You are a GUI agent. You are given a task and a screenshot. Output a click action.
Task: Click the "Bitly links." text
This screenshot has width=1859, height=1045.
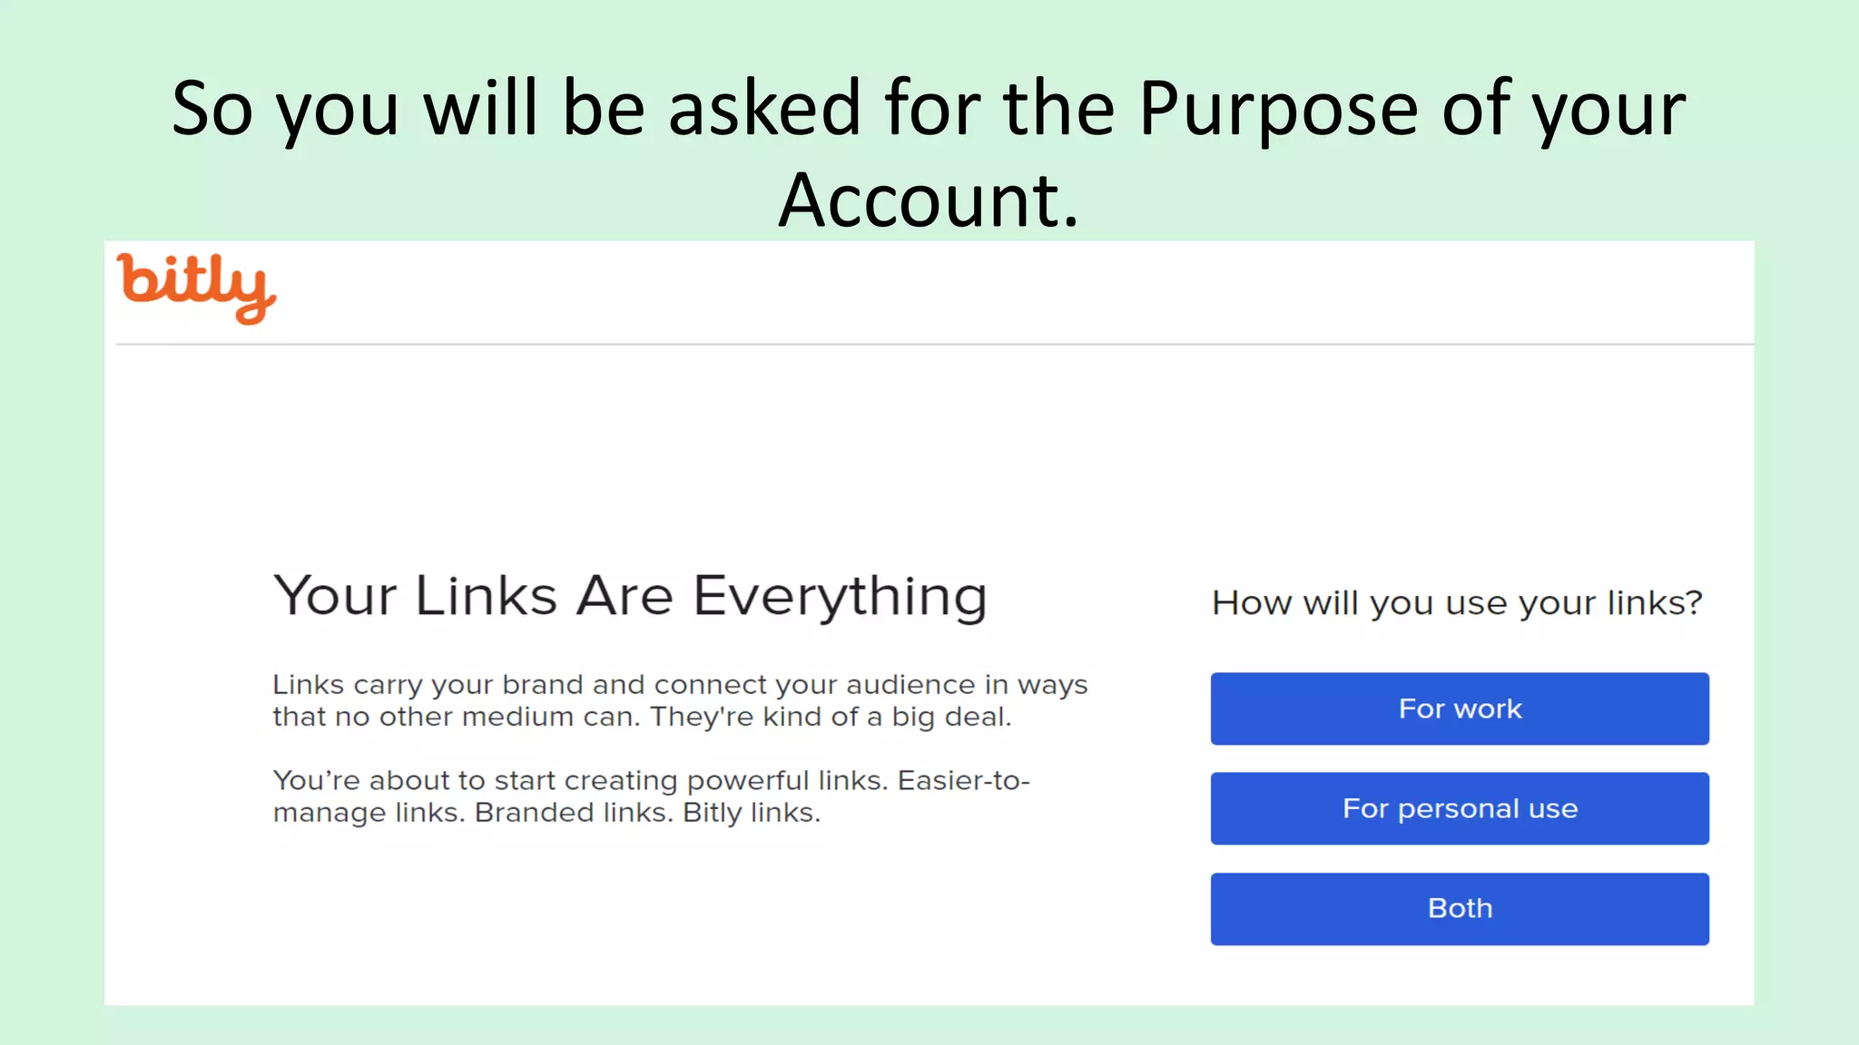coord(752,812)
